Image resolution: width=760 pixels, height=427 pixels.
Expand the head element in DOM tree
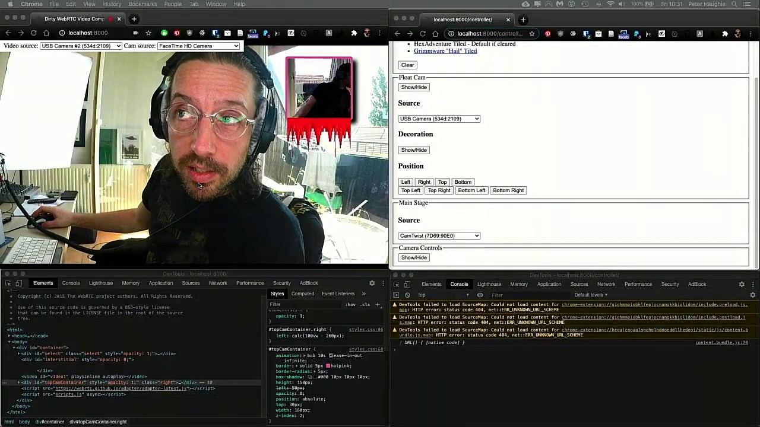tap(9, 336)
